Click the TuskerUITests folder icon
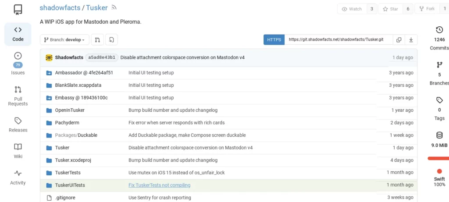Screen dimensions: 449x202 point(49,185)
